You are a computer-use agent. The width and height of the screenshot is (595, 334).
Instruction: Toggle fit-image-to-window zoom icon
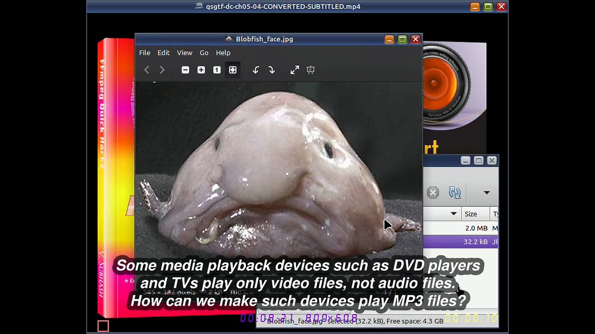coord(233,70)
